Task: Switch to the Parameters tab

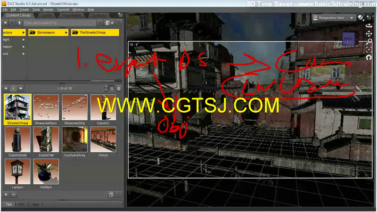Action: (71, 15)
